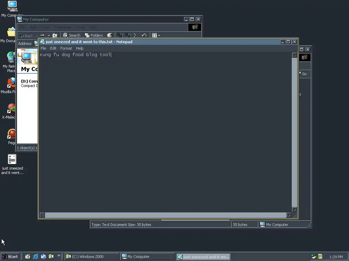
Task: Select the Pegasus red ball desktop shortcut
Action: coord(11,137)
